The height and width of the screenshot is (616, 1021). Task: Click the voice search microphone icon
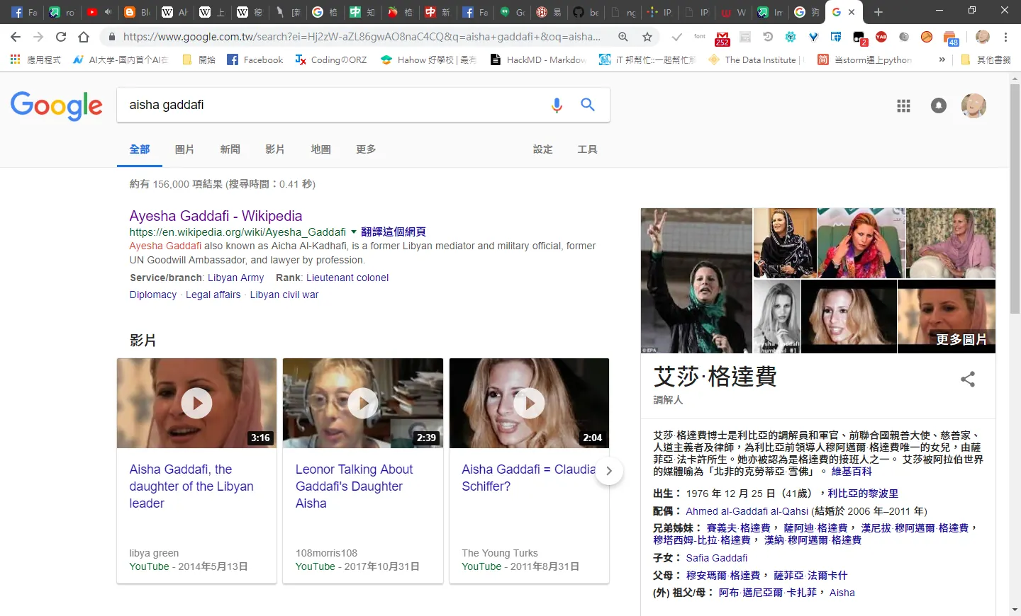coord(557,105)
